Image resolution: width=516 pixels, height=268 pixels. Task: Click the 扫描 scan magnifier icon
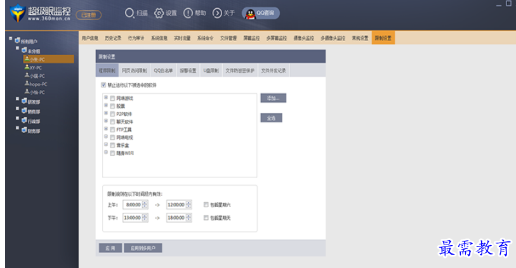[129, 13]
